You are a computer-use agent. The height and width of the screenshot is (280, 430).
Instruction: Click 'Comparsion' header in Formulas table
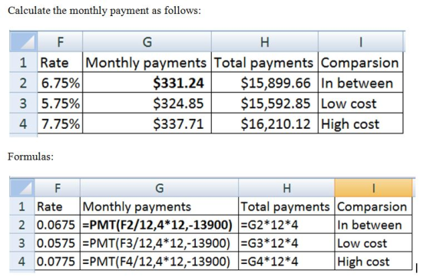click(373, 206)
